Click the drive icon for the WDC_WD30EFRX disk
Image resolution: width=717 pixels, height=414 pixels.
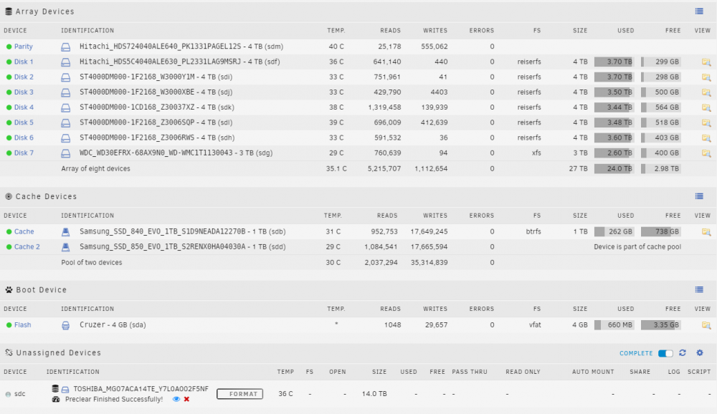coord(66,153)
